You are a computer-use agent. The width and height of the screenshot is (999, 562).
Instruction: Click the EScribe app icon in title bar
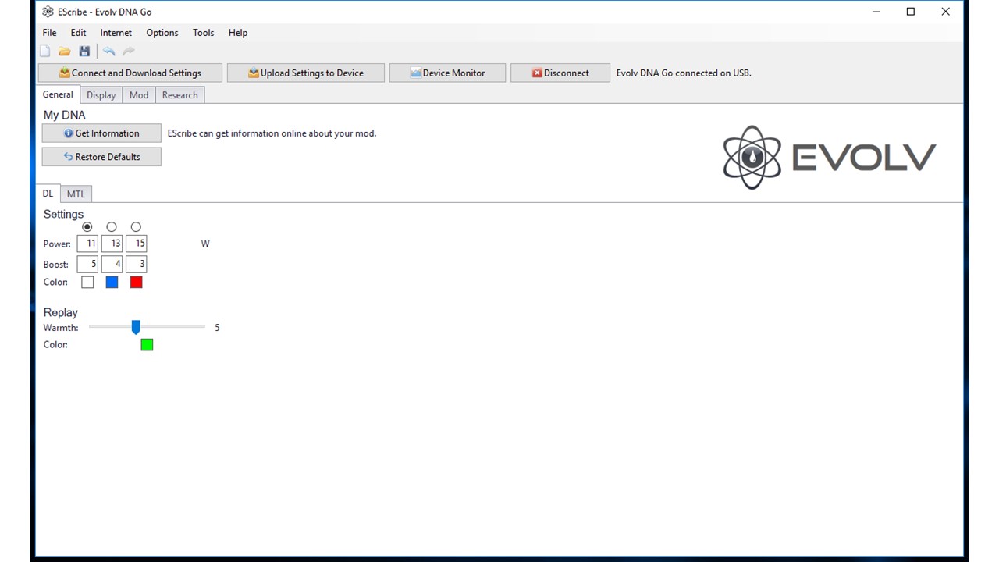click(x=48, y=12)
